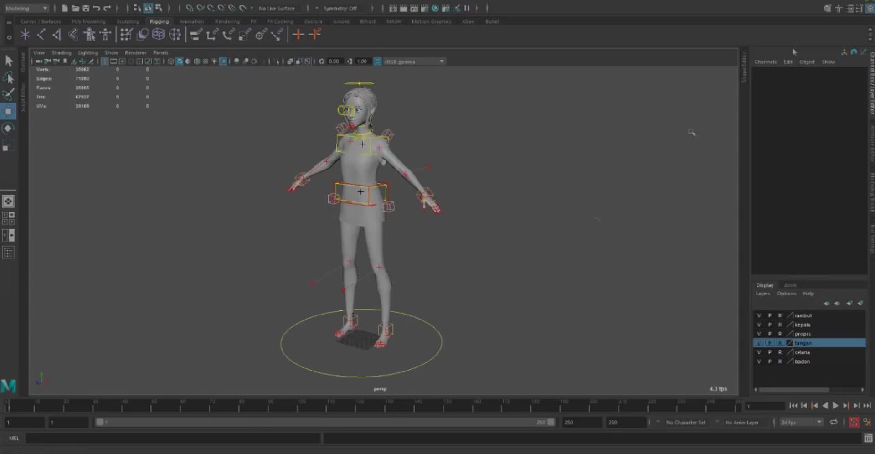Click the Auto Keyframe red toggle icon
This screenshot has height=454, width=875.
pos(854,423)
